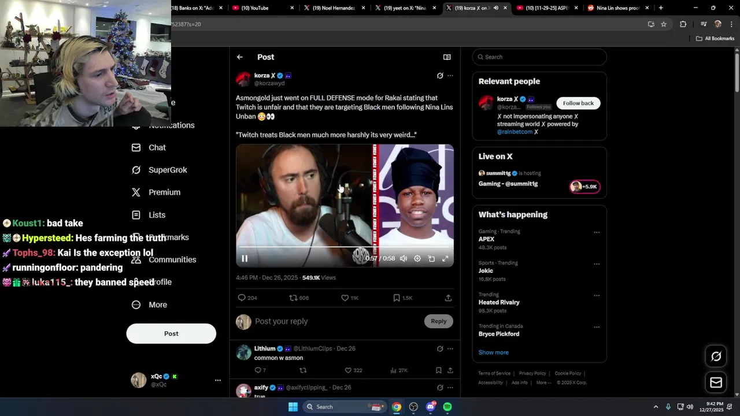Viewport: 740px width, 416px height.
Task: Click the X search box
Action: (539, 57)
